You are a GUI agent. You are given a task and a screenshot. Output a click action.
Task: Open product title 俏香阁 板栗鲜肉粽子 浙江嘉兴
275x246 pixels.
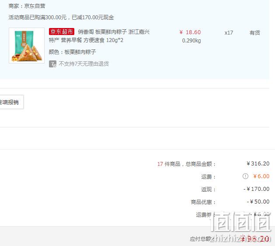(x=114, y=32)
